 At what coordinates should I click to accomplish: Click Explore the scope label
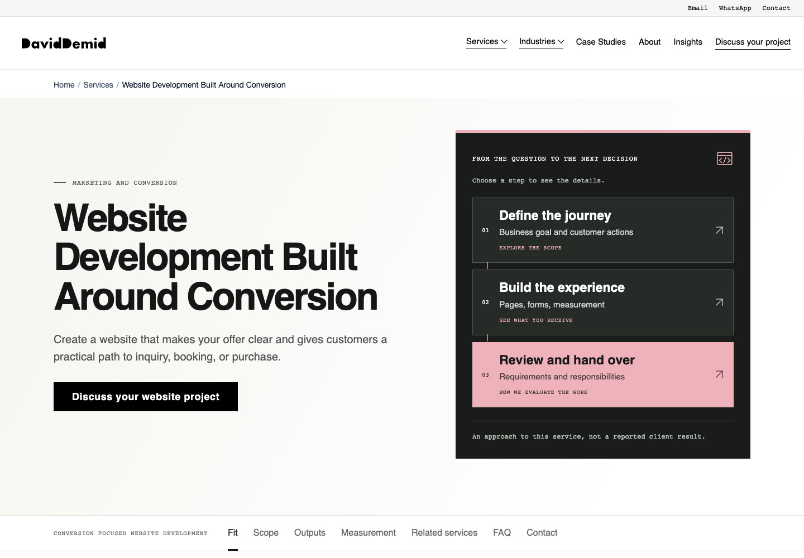(530, 248)
